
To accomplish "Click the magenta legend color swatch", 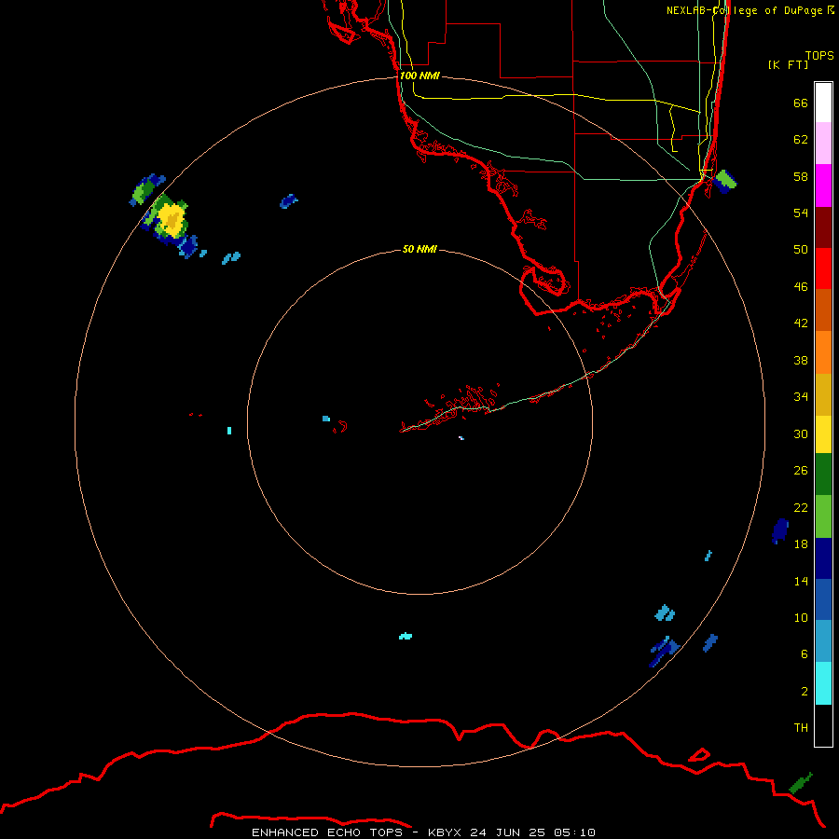I will pos(823,186).
